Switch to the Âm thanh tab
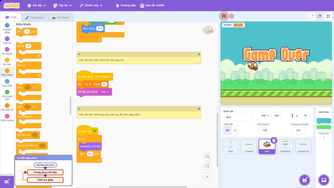 (x=61, y=18)
